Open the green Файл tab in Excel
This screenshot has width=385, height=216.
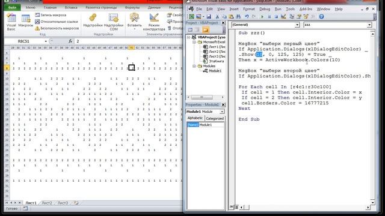click(12, 8)
